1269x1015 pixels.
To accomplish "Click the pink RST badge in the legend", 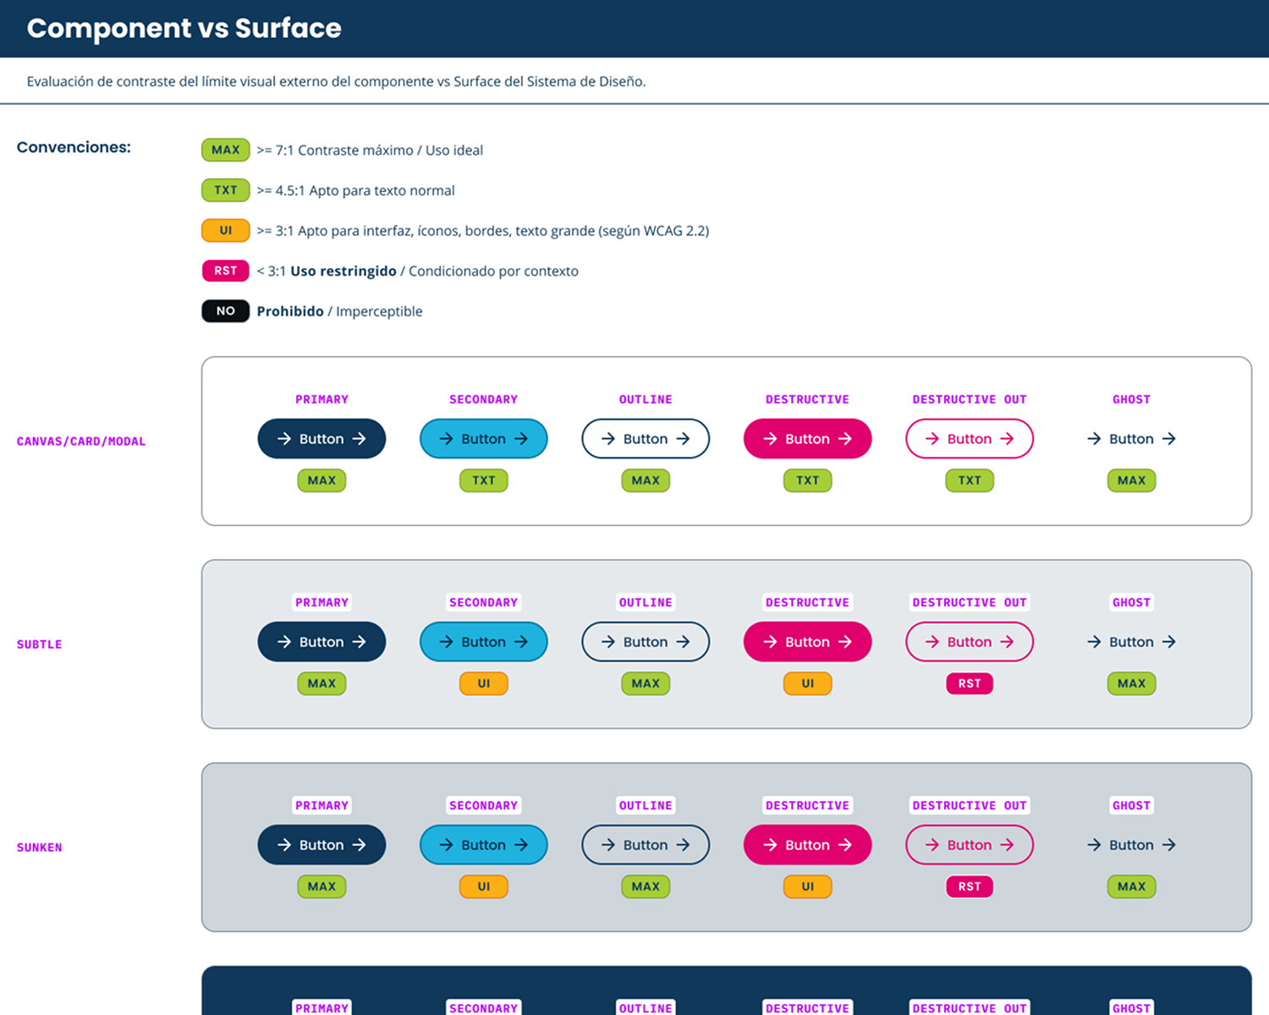I will coord(226,271).
